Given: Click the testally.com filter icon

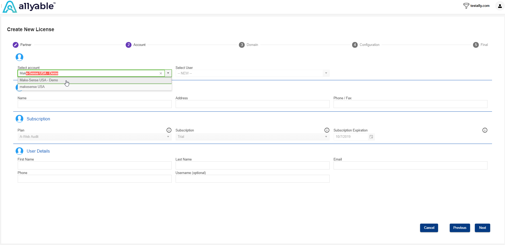Looking at the screenshot, I should click(466, 6).
